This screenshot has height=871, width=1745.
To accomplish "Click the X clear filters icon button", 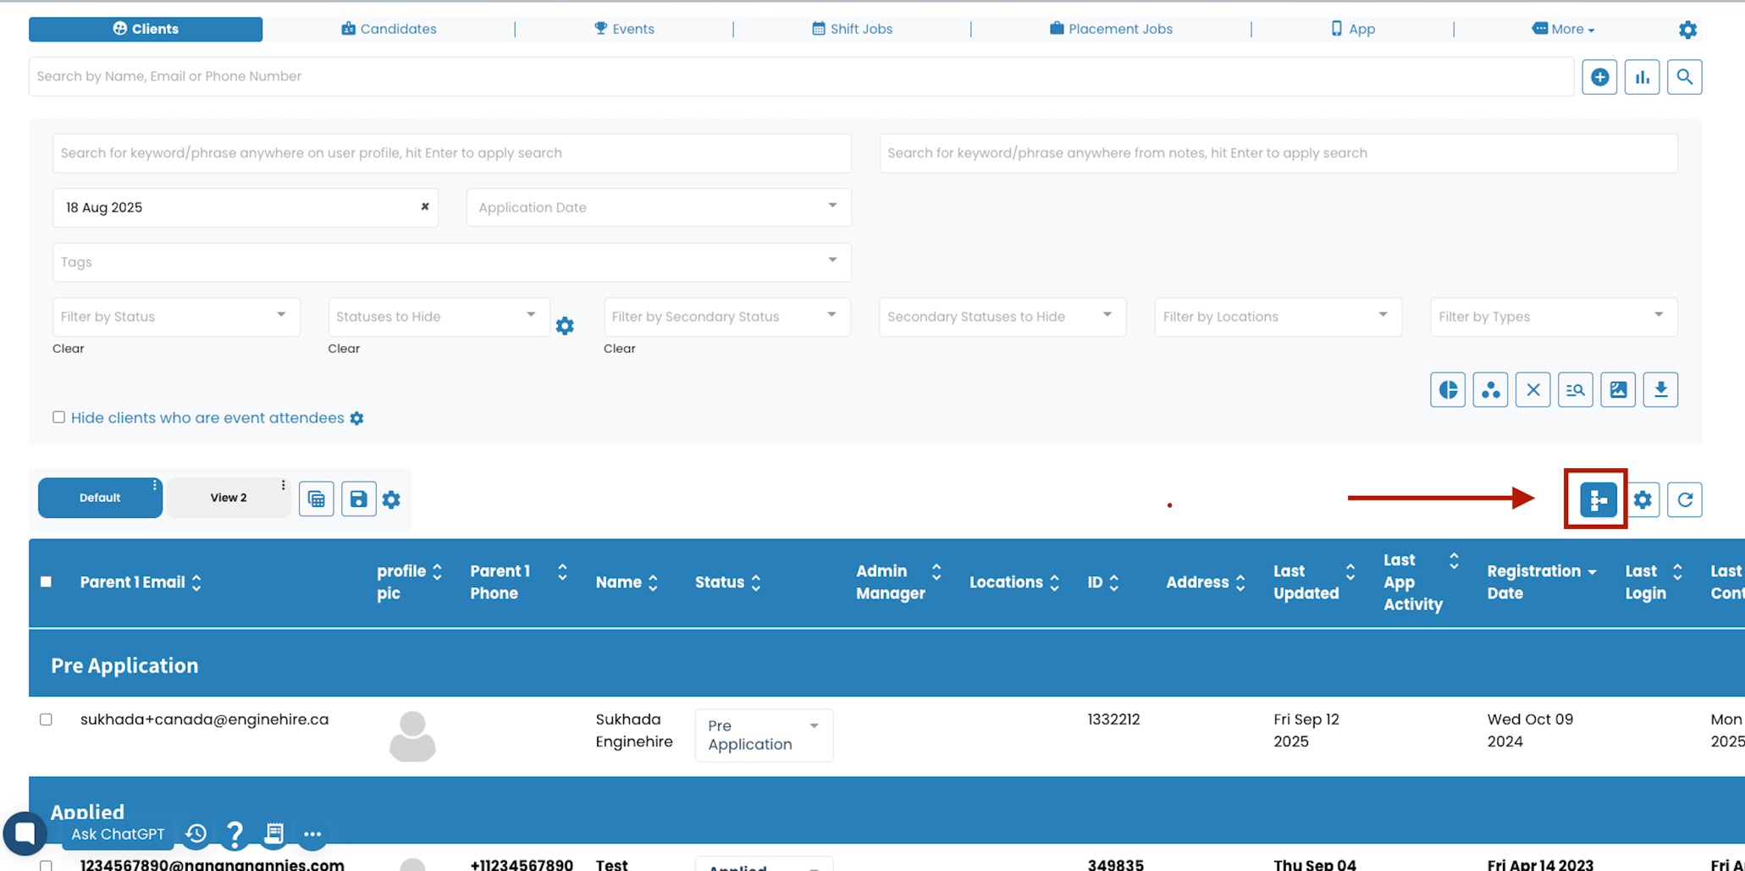I will (1532, 390).
